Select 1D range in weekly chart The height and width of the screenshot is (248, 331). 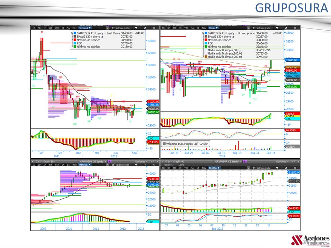tap(33, 28)
